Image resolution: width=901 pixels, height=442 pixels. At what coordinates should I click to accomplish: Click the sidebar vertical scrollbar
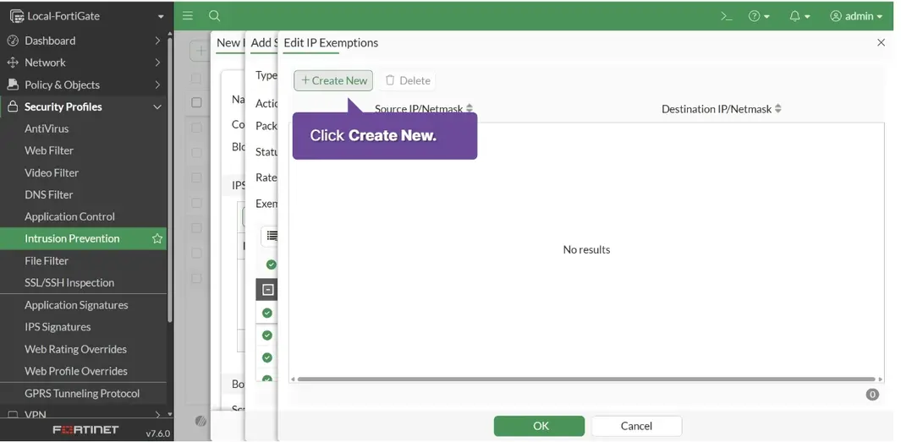169,178
